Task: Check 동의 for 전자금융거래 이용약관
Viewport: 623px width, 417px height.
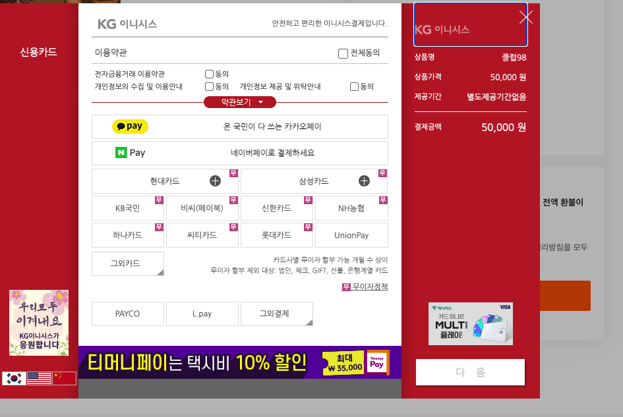Action: click(209, 74)
